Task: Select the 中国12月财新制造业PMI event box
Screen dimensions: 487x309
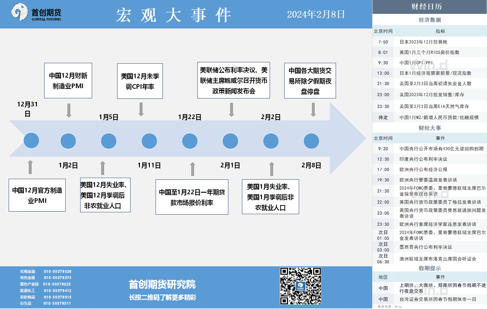Action: (68, 81)
